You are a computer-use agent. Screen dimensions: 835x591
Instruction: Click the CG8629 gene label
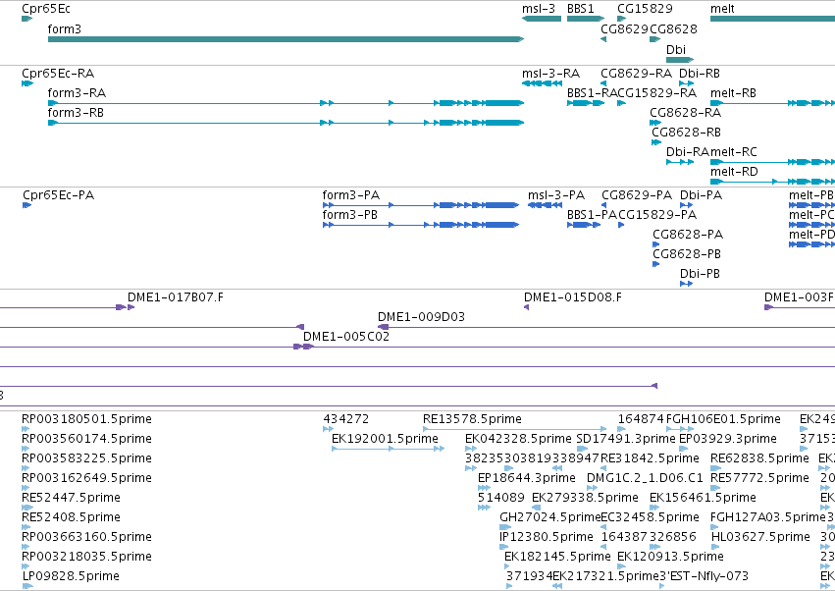[625, 28]
